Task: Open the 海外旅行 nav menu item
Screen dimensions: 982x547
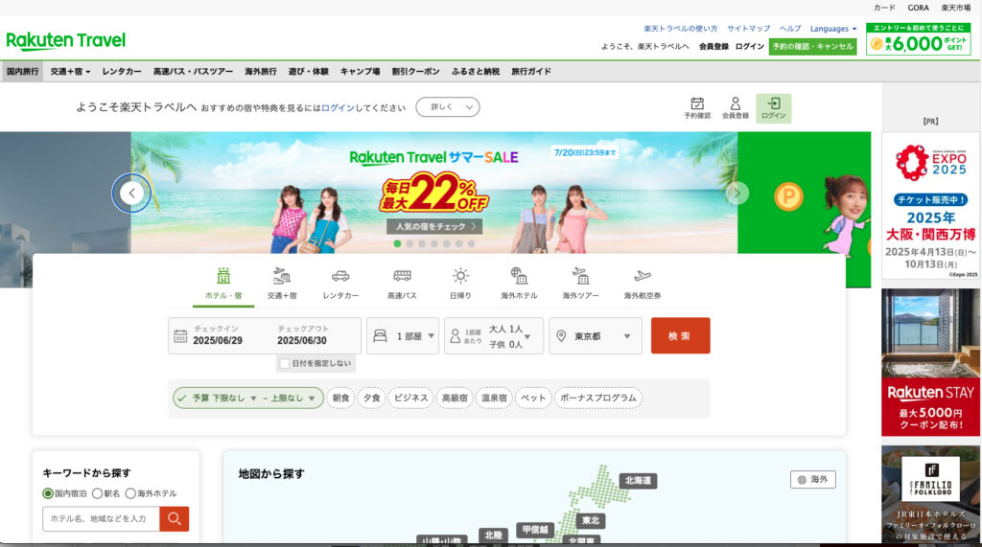Action: click(261, 71)
